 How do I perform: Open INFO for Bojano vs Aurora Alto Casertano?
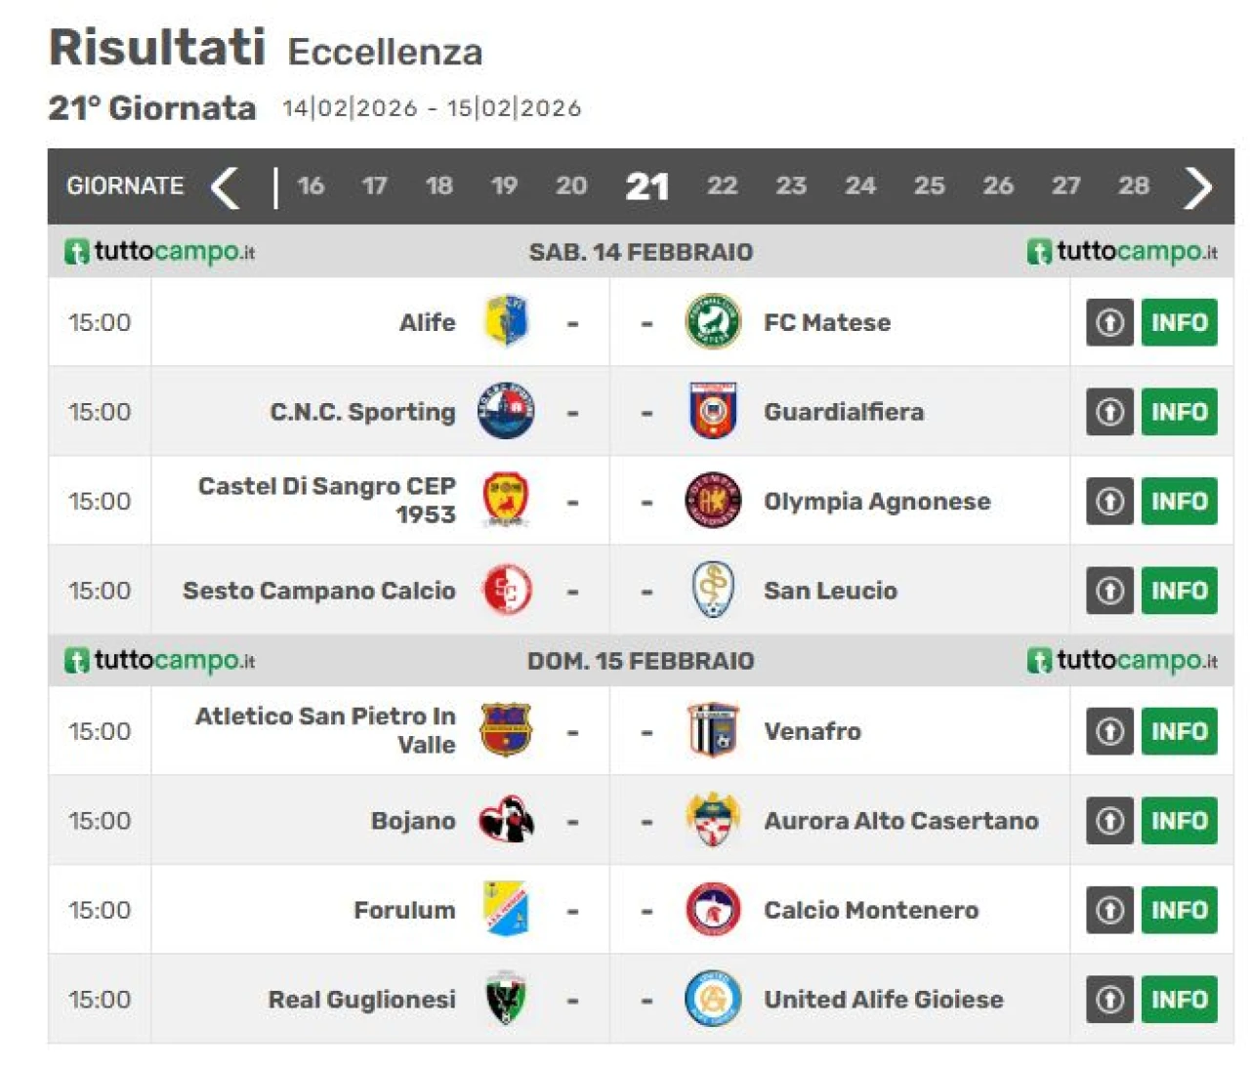point(1179,821)
